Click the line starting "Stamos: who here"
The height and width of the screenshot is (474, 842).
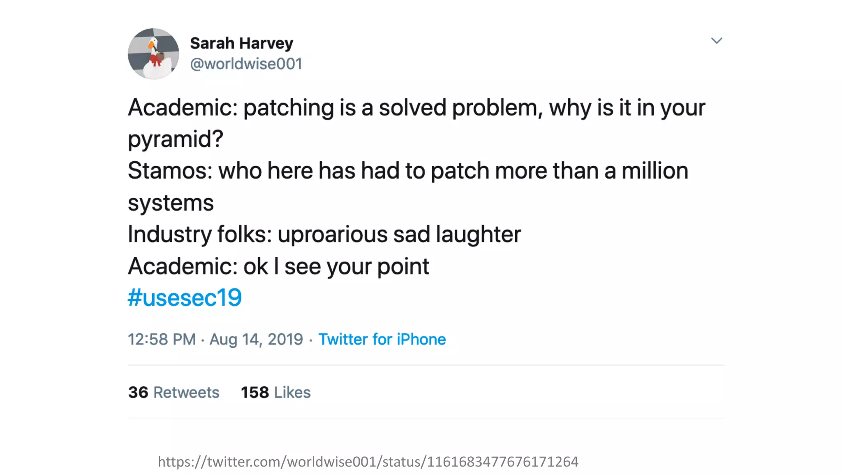point(408,171)
